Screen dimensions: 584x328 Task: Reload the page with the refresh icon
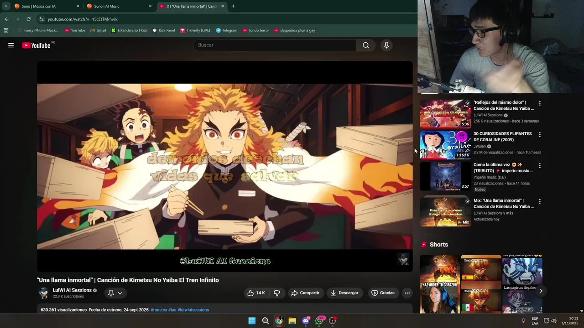point(28,19)
